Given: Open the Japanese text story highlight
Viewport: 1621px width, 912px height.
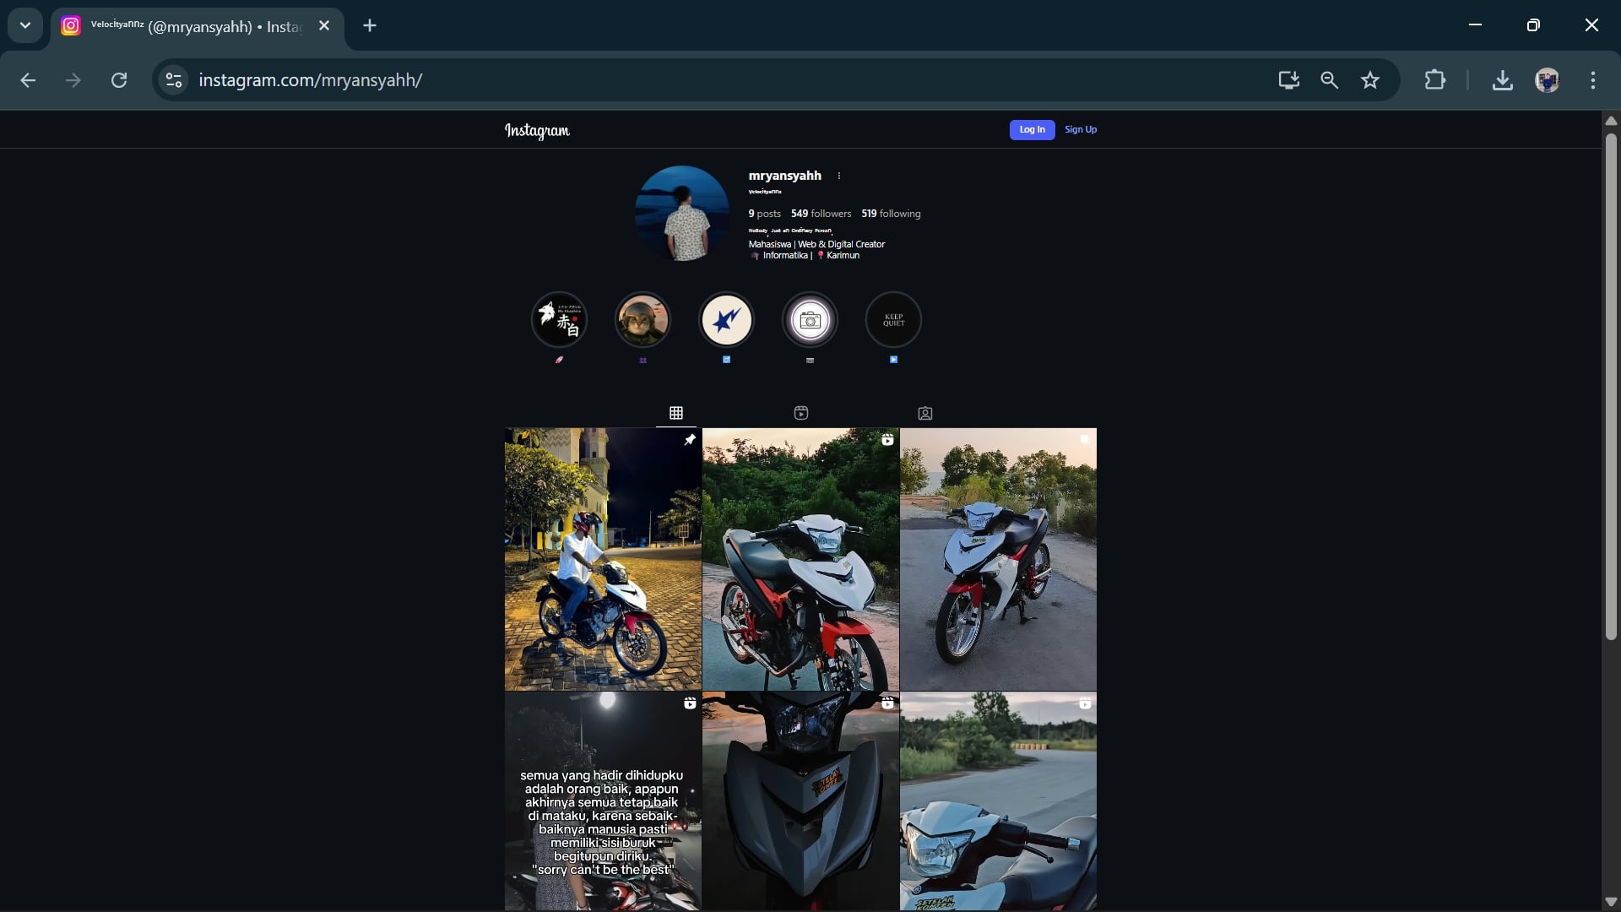Looking at the screenshot, I should (559, 320).
